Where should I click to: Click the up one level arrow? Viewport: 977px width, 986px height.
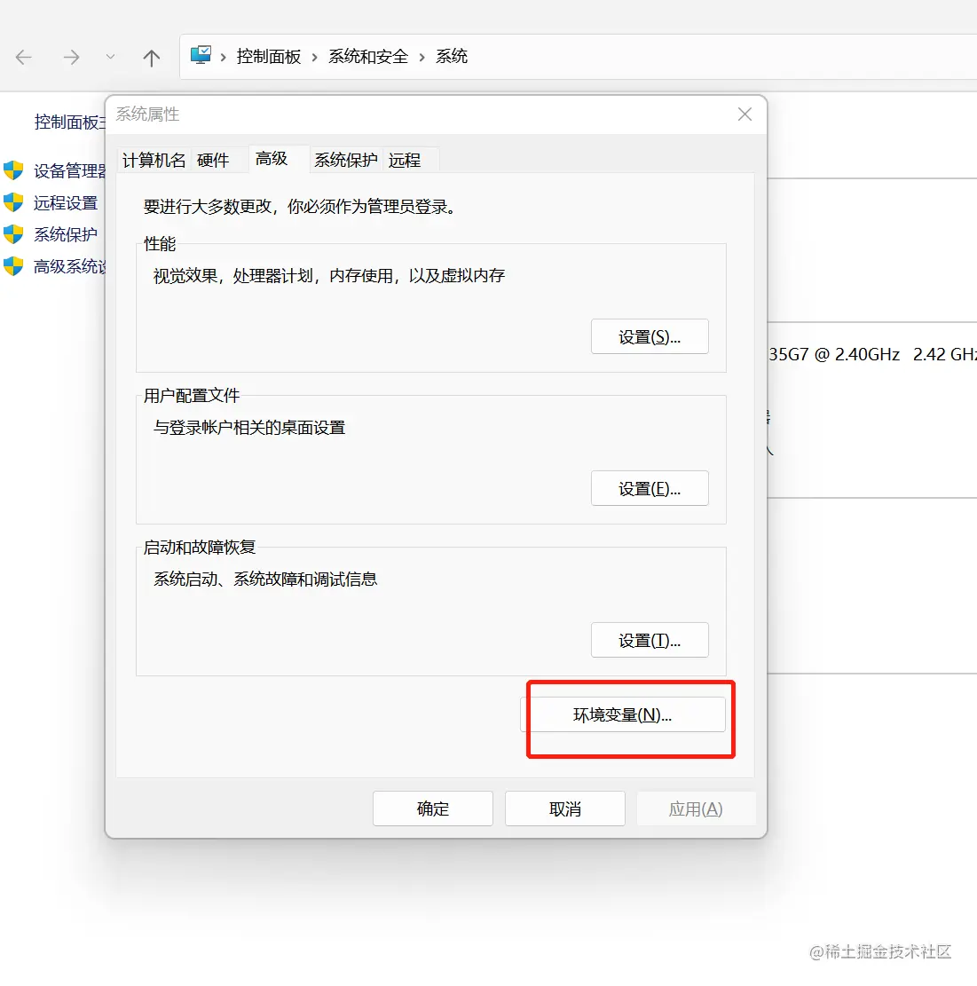151,57
